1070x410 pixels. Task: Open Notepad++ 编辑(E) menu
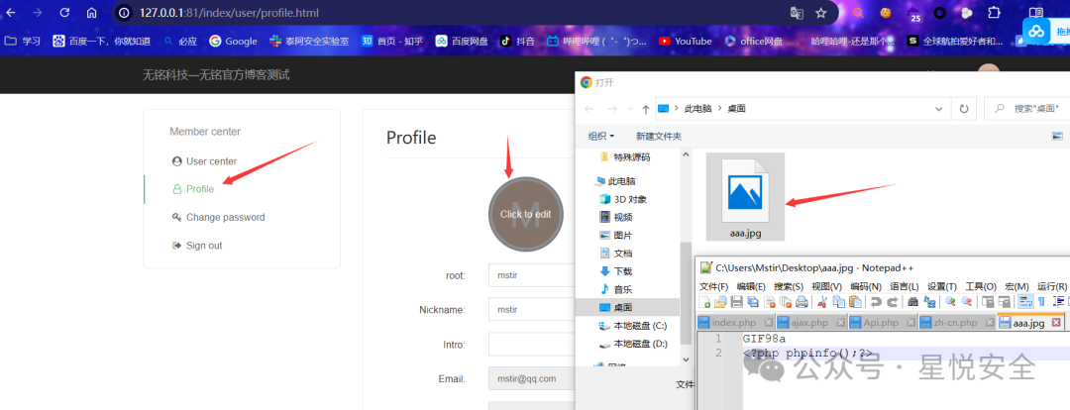click(751, 286)
